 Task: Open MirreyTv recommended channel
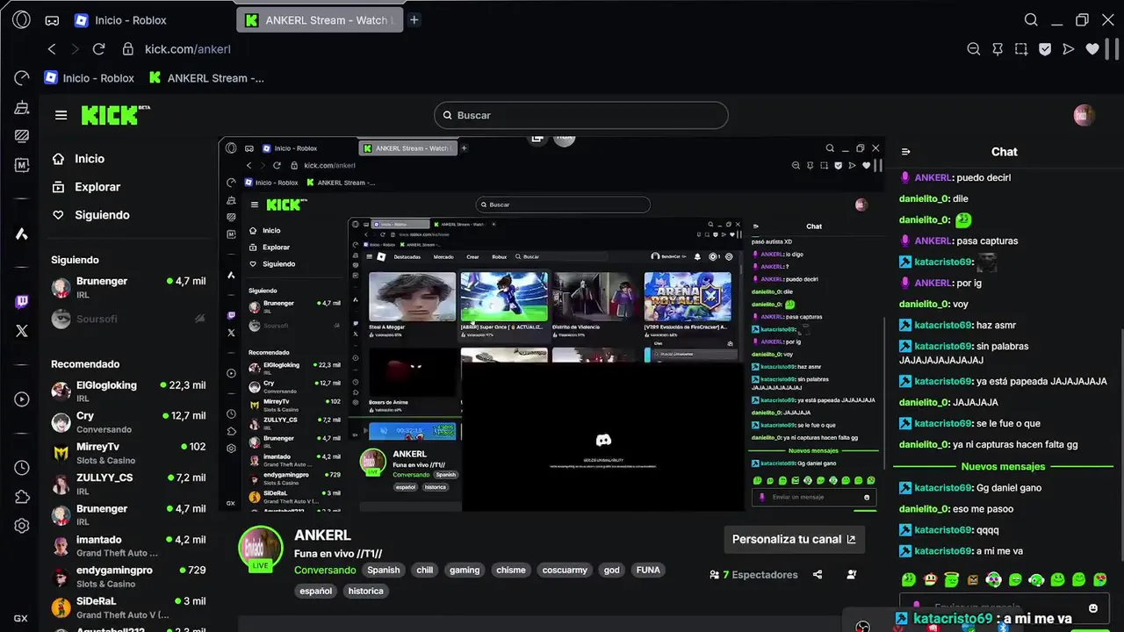tap(128, 453)
